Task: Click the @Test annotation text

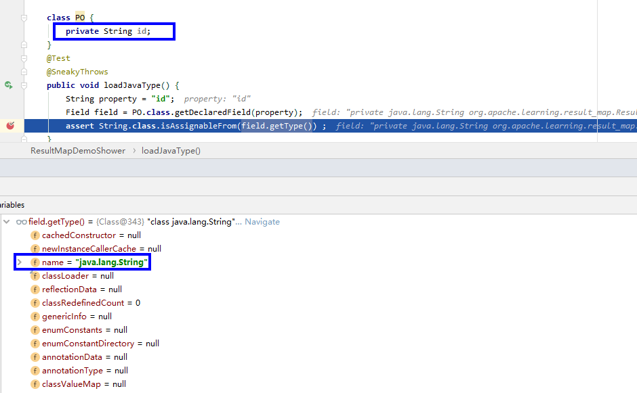Action: coord(58,58)
